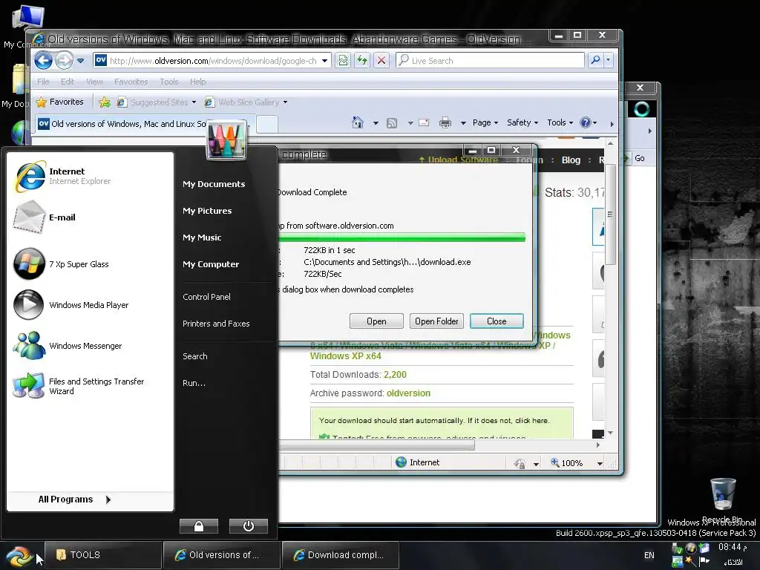Screen dimensions: 760x570
Task: Click the RSS Feeds icon
Action: click(x=392, y=122)
